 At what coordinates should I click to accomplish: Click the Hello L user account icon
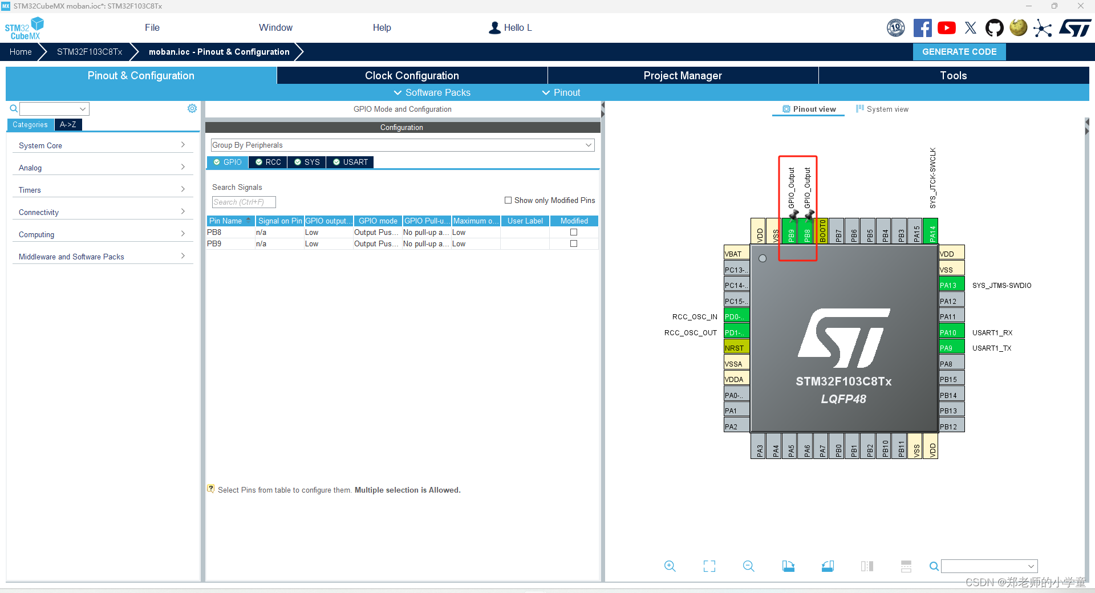pyautogui.click(x=494, y=27)
